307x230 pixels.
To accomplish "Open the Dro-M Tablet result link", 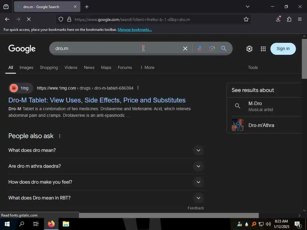I will (x=97, y=100).
